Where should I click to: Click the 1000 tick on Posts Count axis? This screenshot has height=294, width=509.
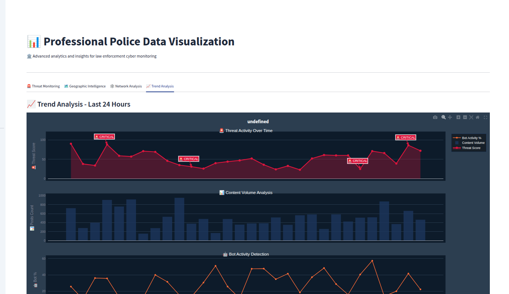click(42, 196)
